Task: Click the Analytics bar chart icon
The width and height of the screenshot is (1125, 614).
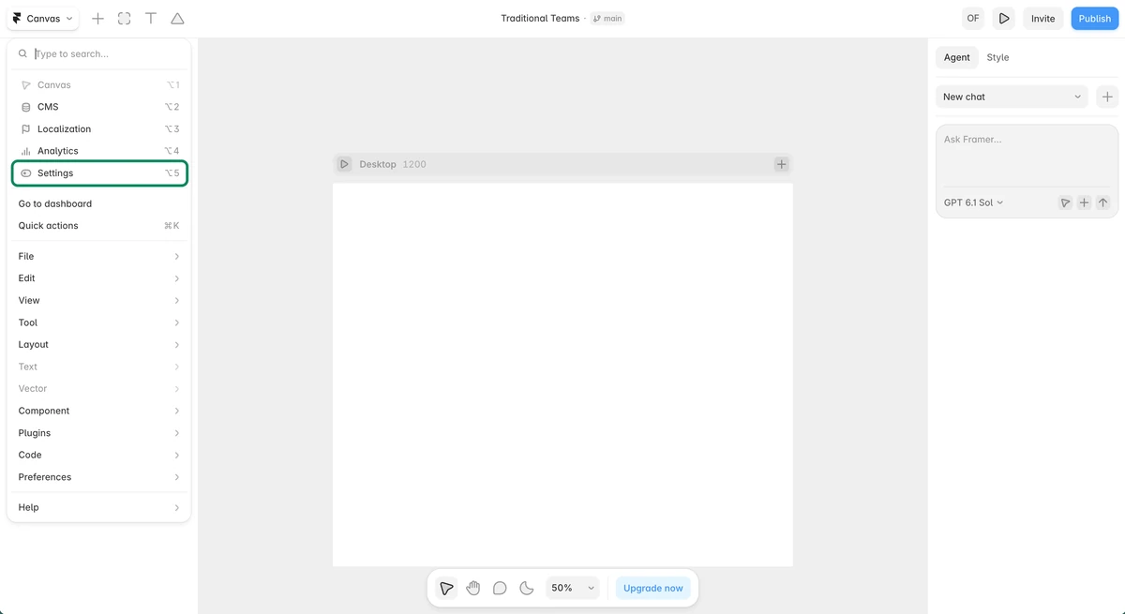Action: click(x=25, y=151)
